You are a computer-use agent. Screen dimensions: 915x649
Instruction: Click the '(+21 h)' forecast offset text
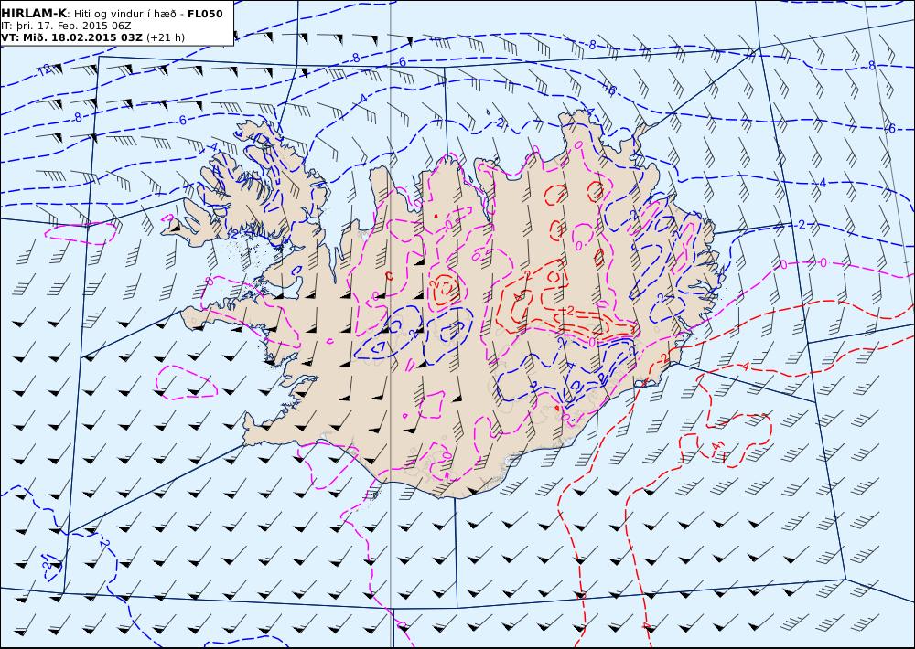pyautogui.click(x=165, y=37)
